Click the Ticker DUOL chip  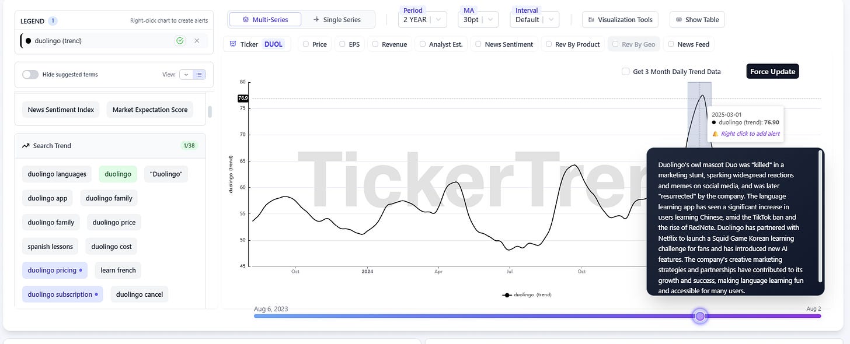(x=257, y=44)
